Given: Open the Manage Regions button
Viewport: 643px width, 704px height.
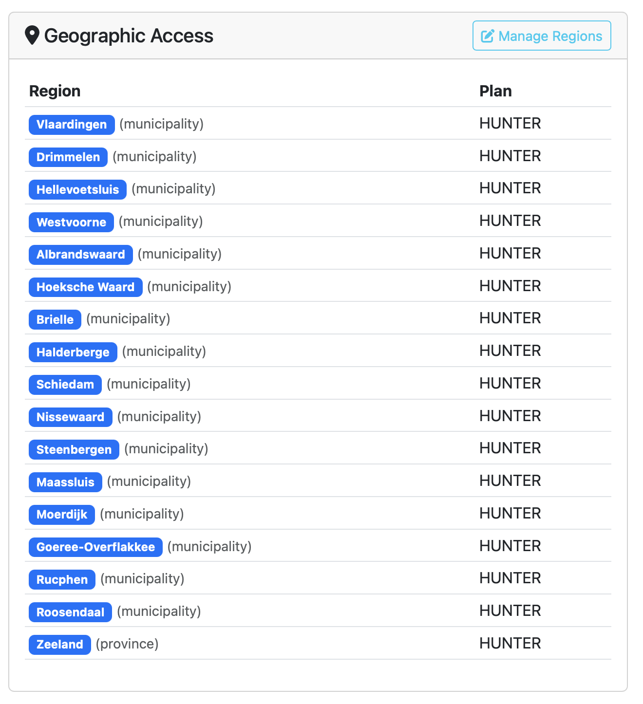Looking at the screenshot, I should coord(541,36).
